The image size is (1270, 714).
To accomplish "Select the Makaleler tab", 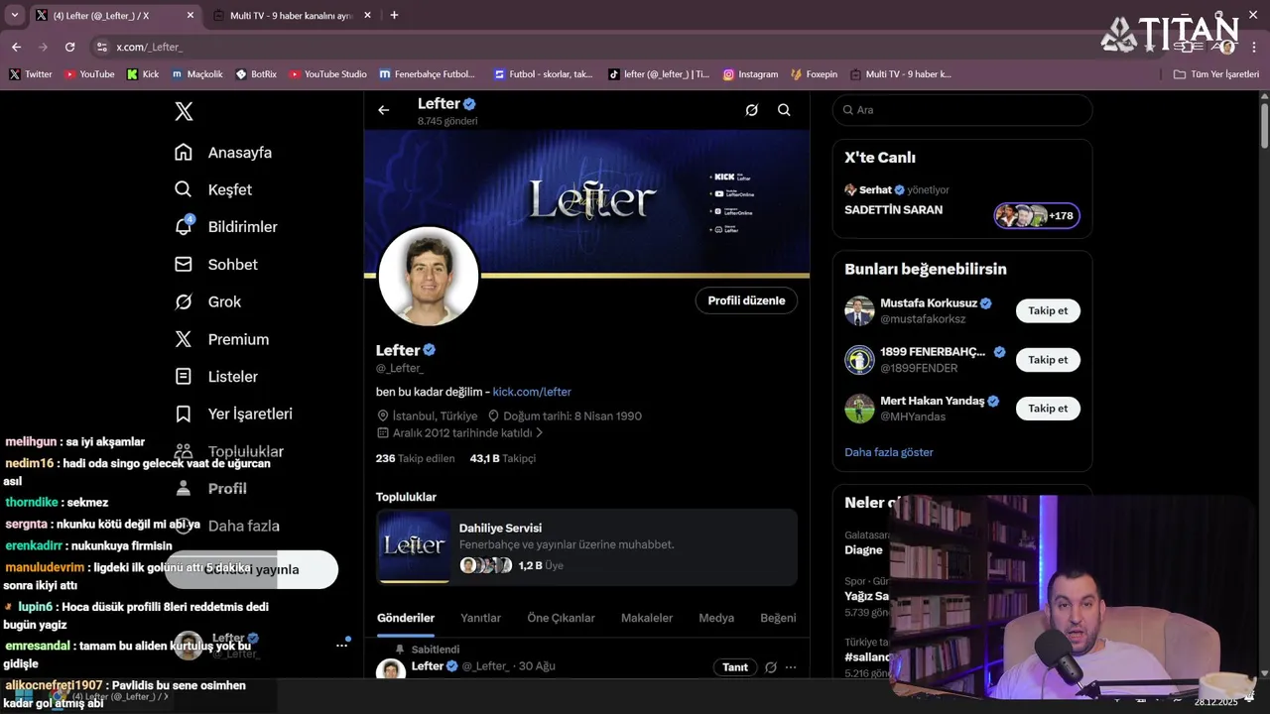I will click(x=647, y=618).
